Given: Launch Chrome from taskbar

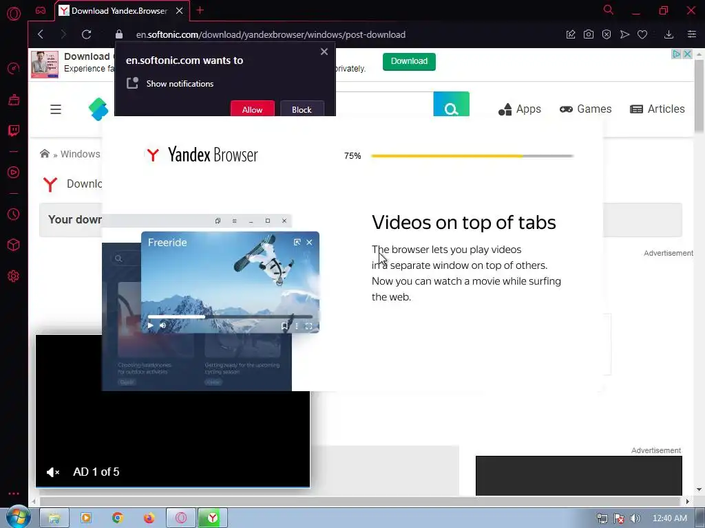Looking at the screenshot, I should tap(118, 518).
